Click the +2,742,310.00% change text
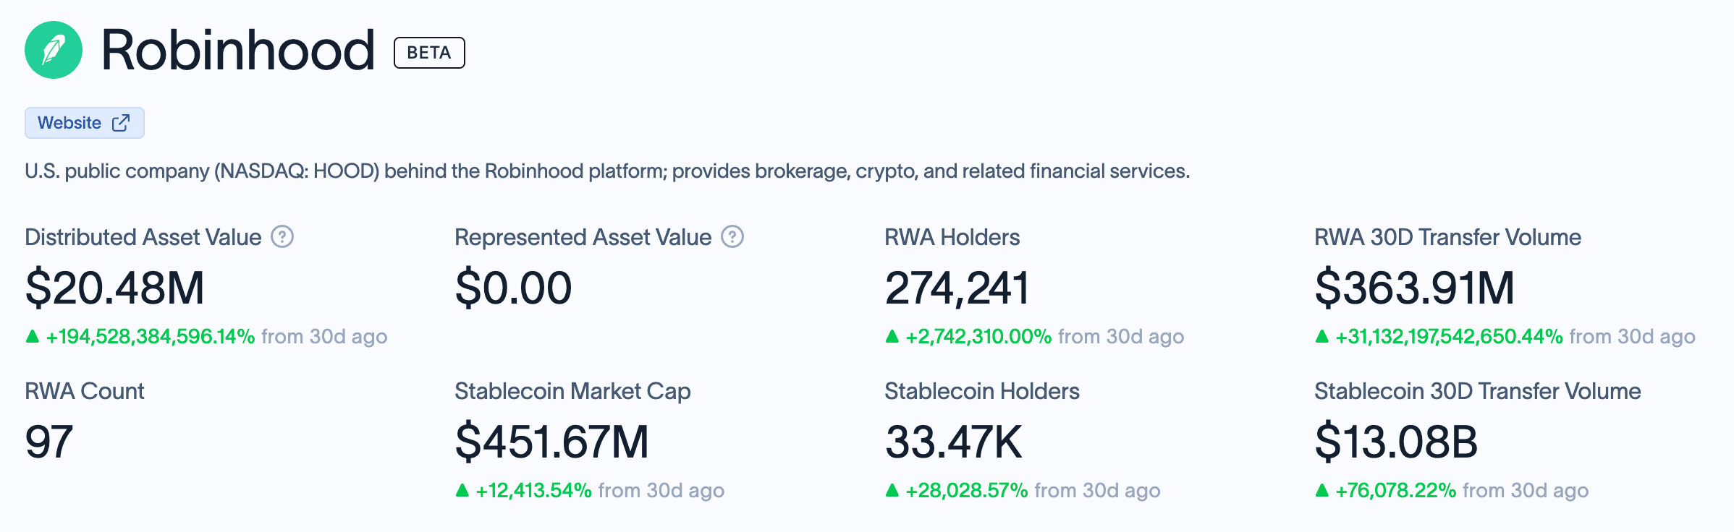This screenshot has width=1734, height=532. pyautogui.click(x=978, y=337)
